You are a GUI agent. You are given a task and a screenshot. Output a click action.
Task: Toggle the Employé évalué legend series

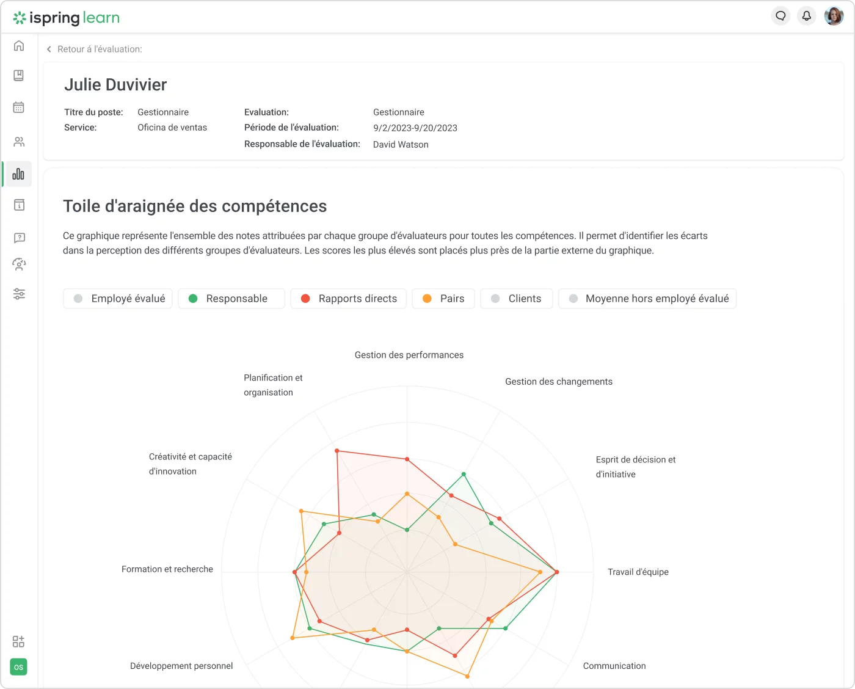117,299
